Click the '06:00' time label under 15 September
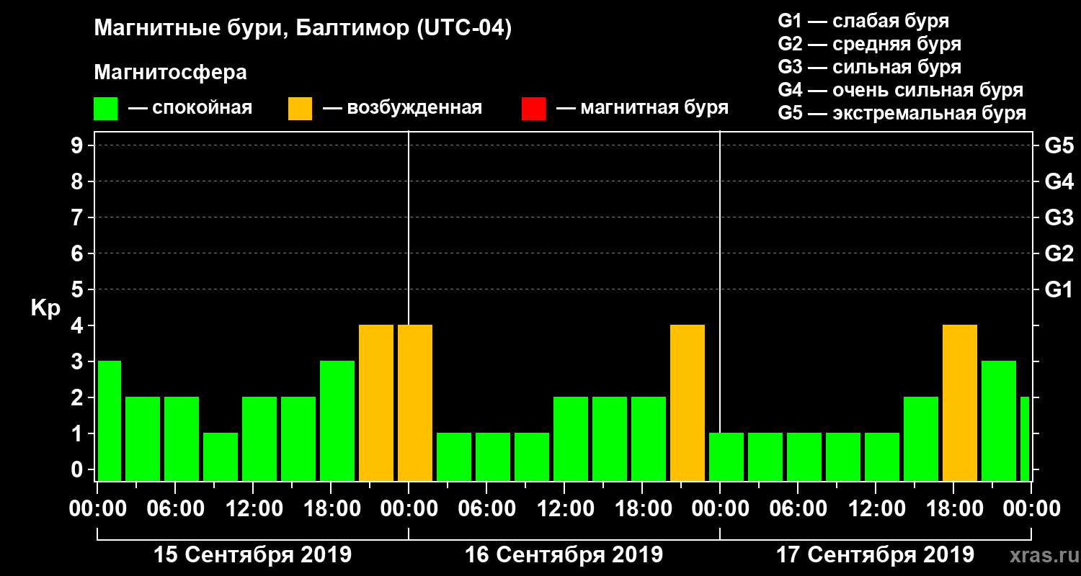Screen dimensions: 1081x576 (175, 508)
